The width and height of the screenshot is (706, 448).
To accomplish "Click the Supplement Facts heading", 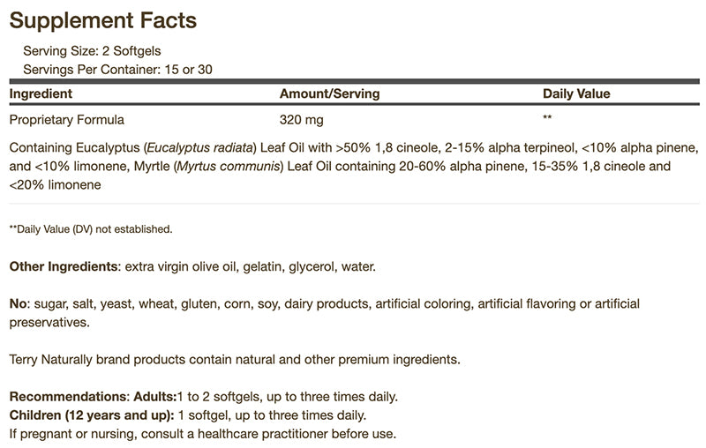I will click(x=102, y=21).
